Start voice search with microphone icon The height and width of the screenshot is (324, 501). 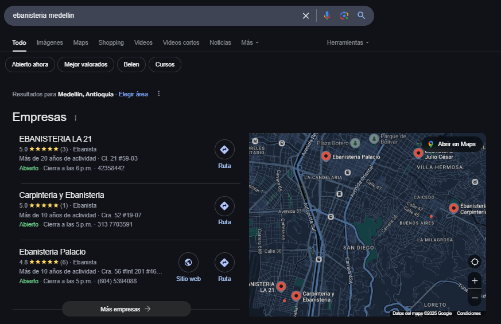[327, 15]
